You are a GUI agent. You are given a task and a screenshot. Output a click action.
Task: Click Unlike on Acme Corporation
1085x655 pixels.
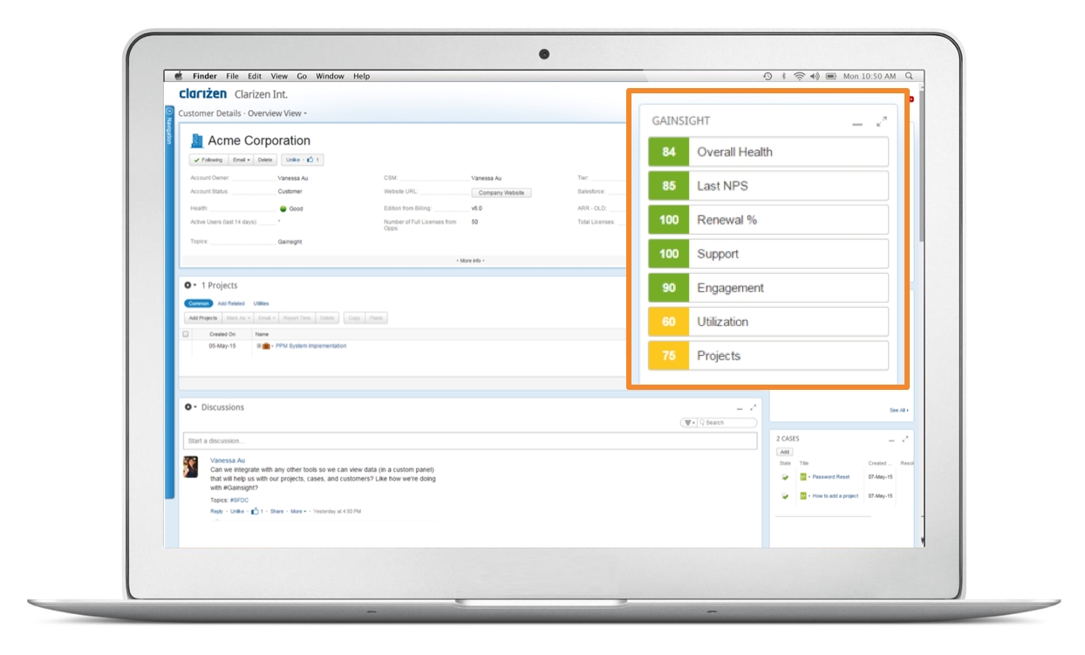click(292, 160)
